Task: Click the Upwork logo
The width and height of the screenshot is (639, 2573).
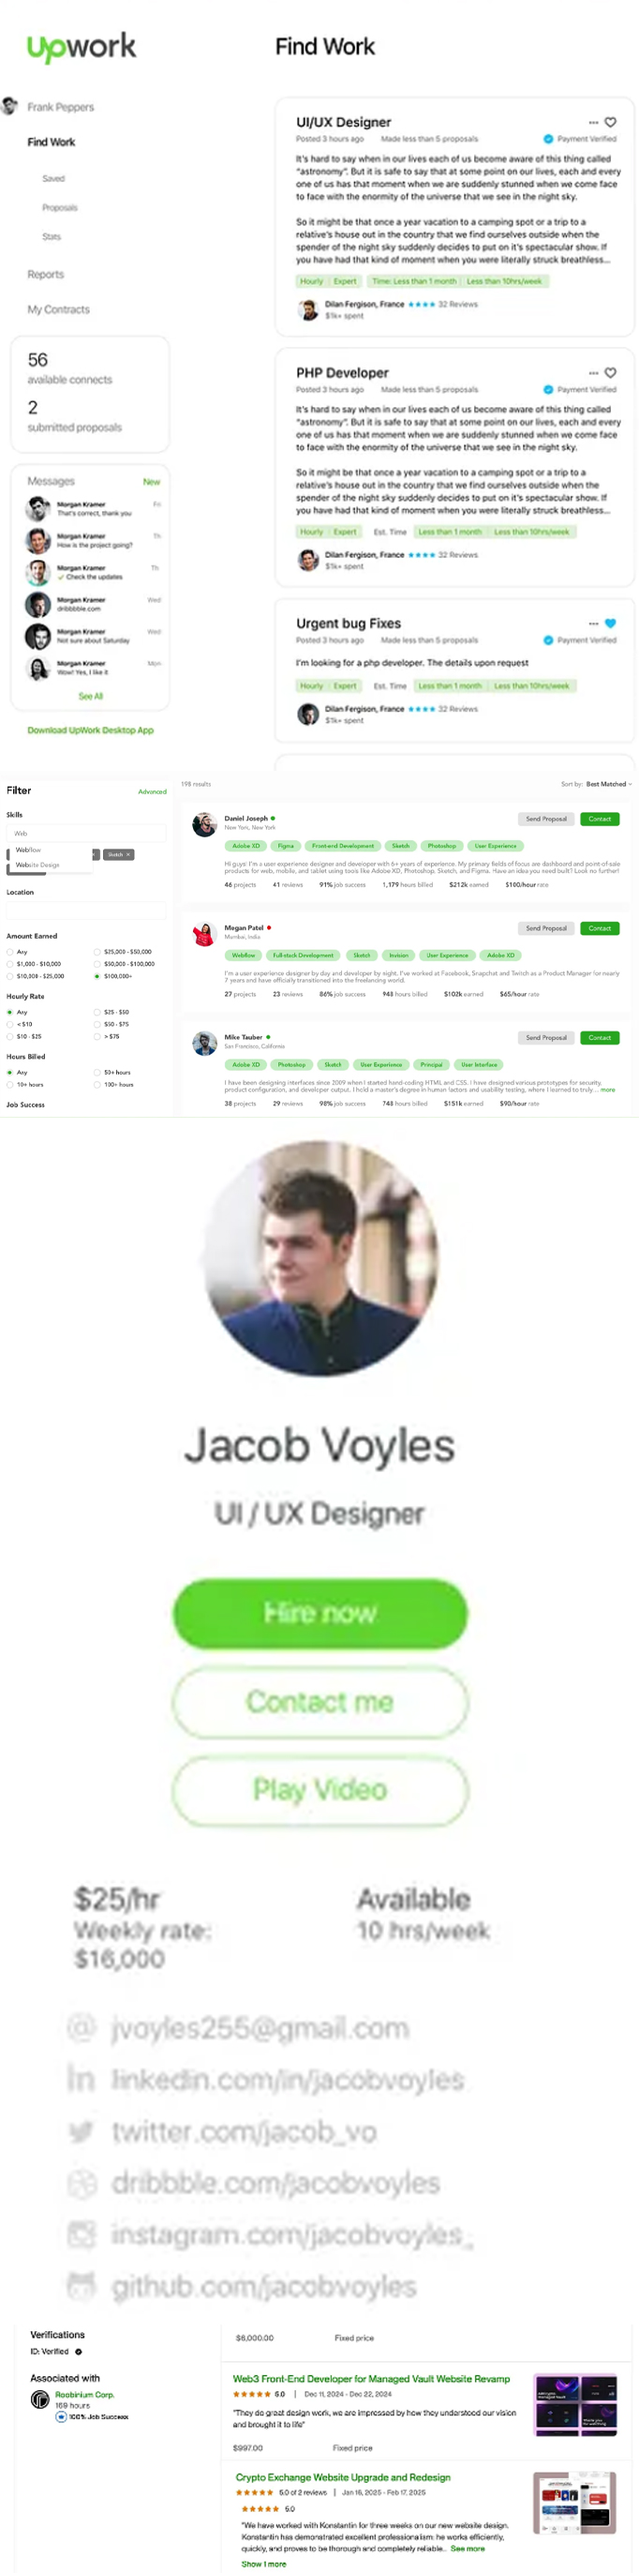Action: (x=81, y=47)
